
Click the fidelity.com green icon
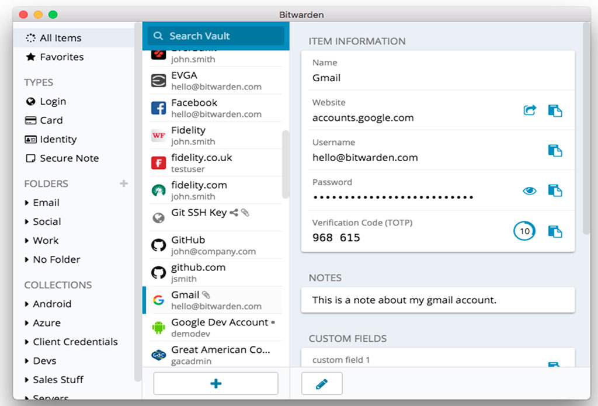click(x=158, y=190)
